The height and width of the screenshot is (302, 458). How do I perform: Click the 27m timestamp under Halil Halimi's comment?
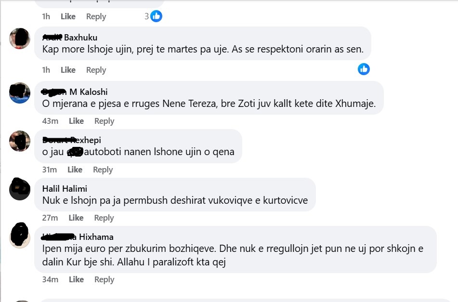point(50,218)
